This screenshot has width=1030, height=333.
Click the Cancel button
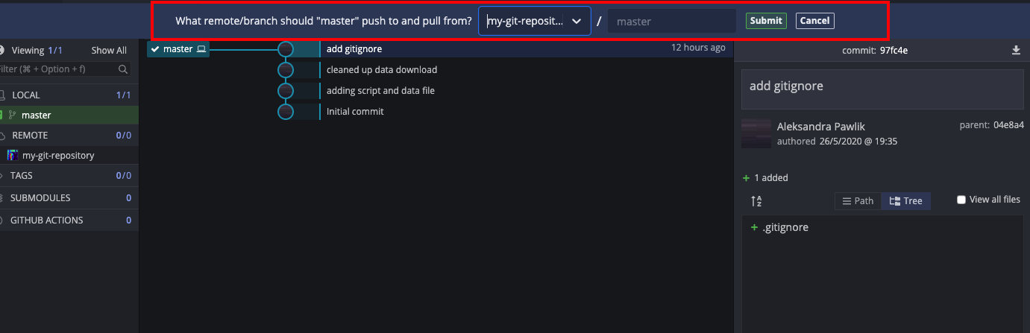tap(814, 21)
